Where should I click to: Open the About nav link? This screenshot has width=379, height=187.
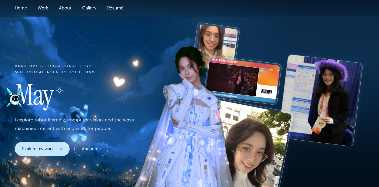(x=65, y=8)
